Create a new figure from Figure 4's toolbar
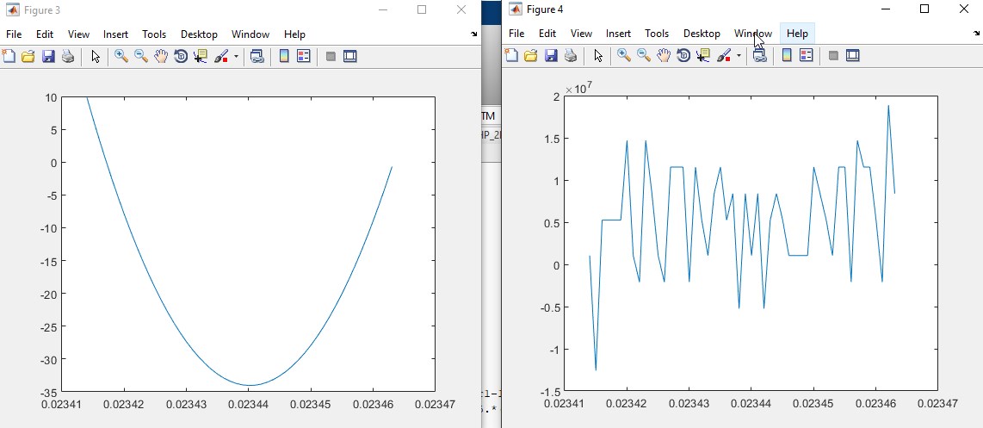 [x=511, y=55]
